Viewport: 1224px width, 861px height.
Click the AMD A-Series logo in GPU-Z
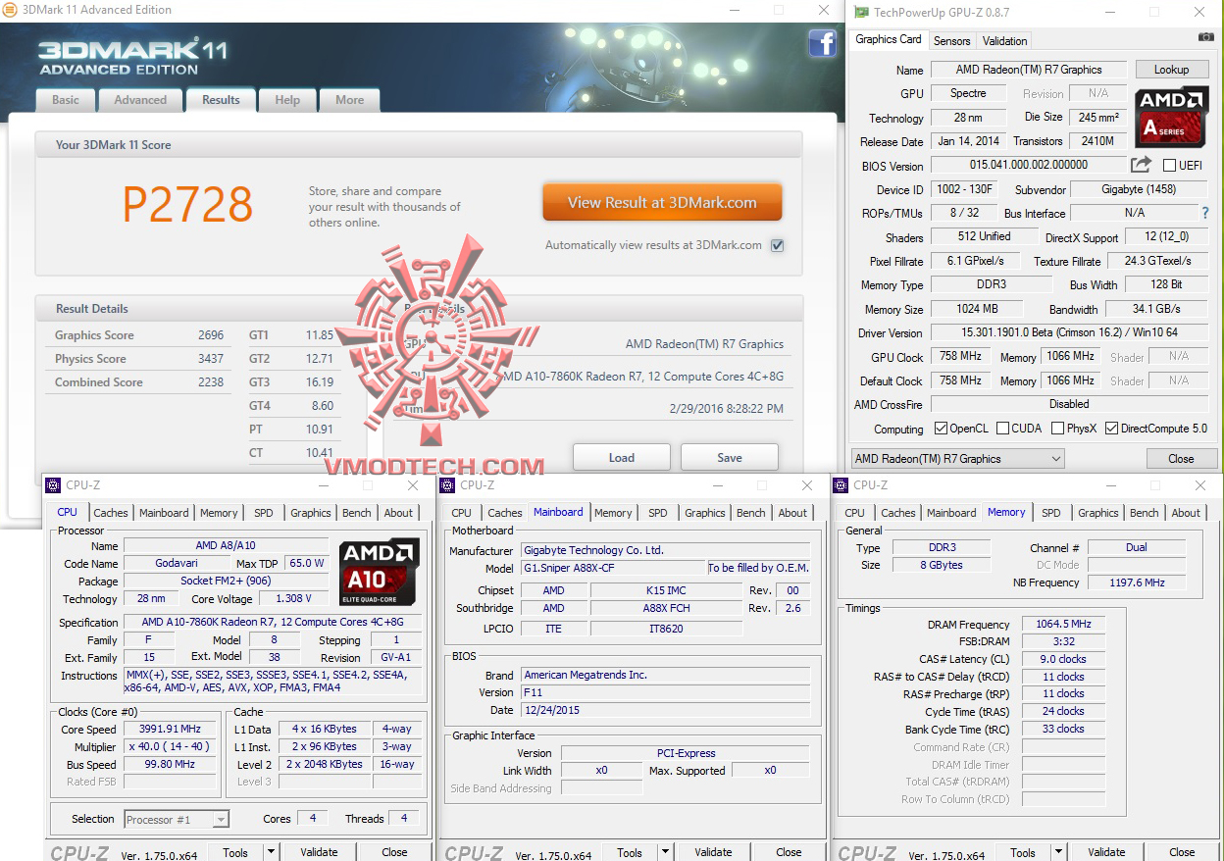coord(1171,116)
